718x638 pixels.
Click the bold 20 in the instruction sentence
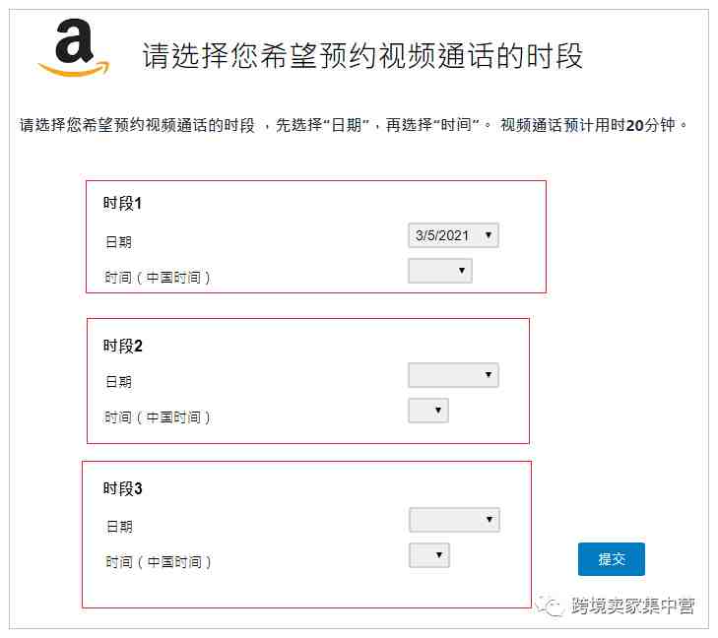coord(634,125)
